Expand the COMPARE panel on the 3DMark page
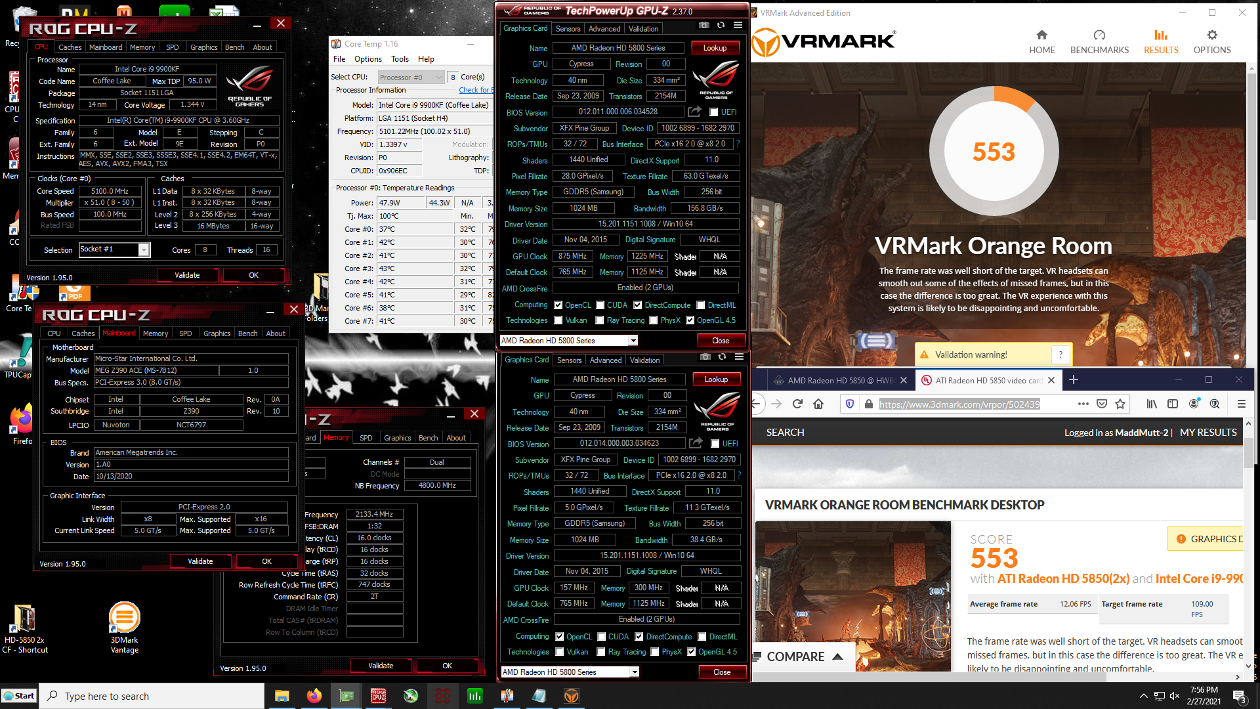The height and width of the screenshot is (709, 1260). (x=804, y=656)
